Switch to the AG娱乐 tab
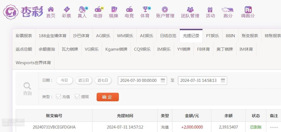Viewport: 281px width, 132px height. coord(103,36)
